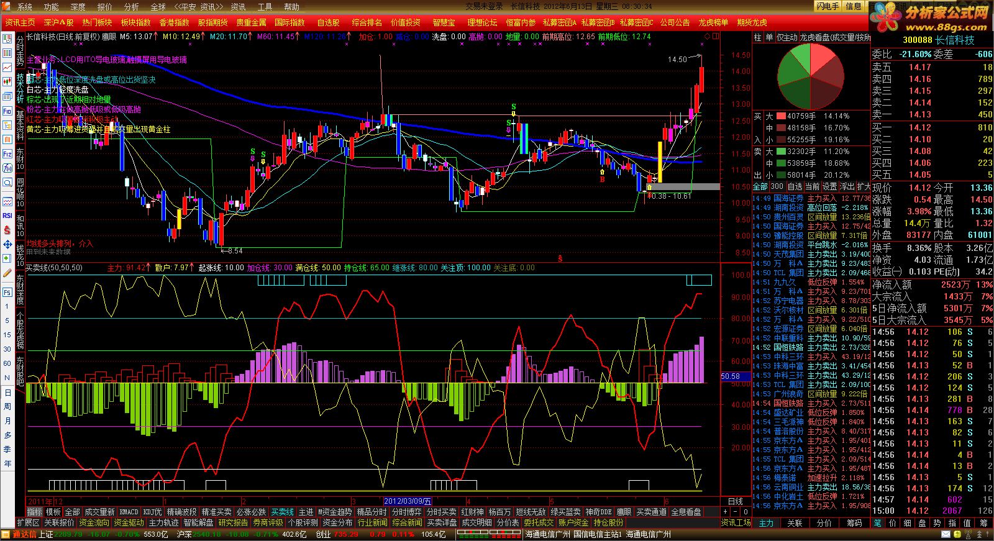
Task: Click the 笔 tick detail tab
Action: coord(877,523)
